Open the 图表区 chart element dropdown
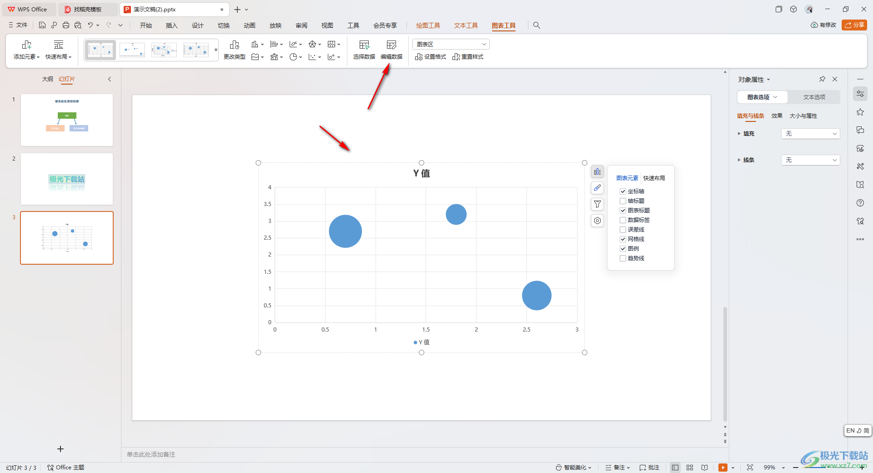This screenshot has width=873, height=473. [451, 44]
